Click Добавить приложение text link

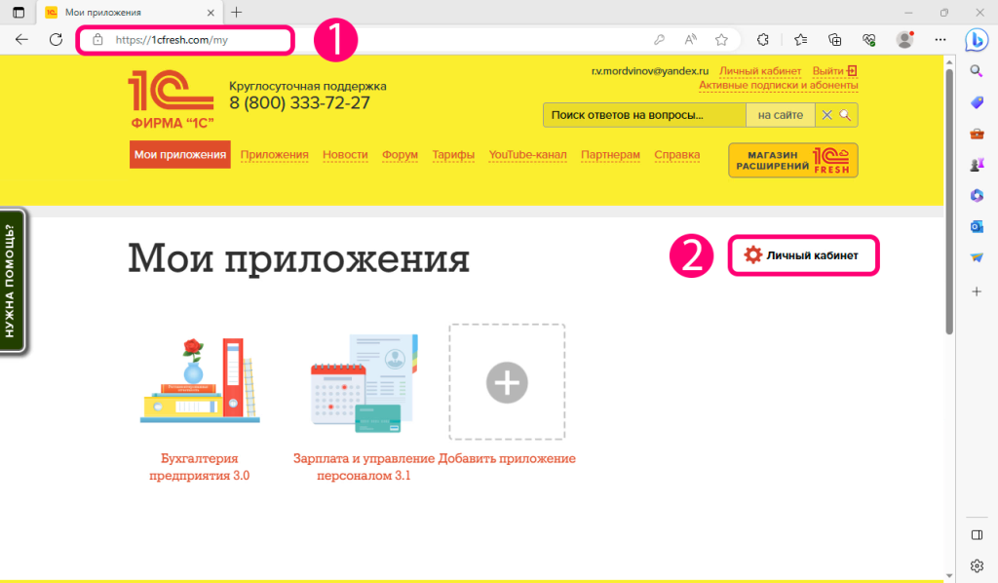pyautogui.click(x=507, y=458)
